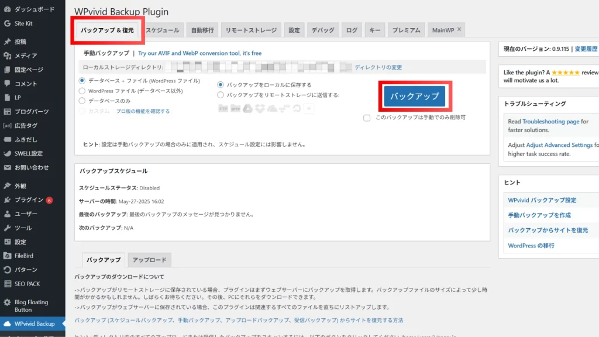Check このバックアップは手動でのみ削除可 checkbox
Screen dimensions: 599x337
pyautogui.click(x=367, y=118)
